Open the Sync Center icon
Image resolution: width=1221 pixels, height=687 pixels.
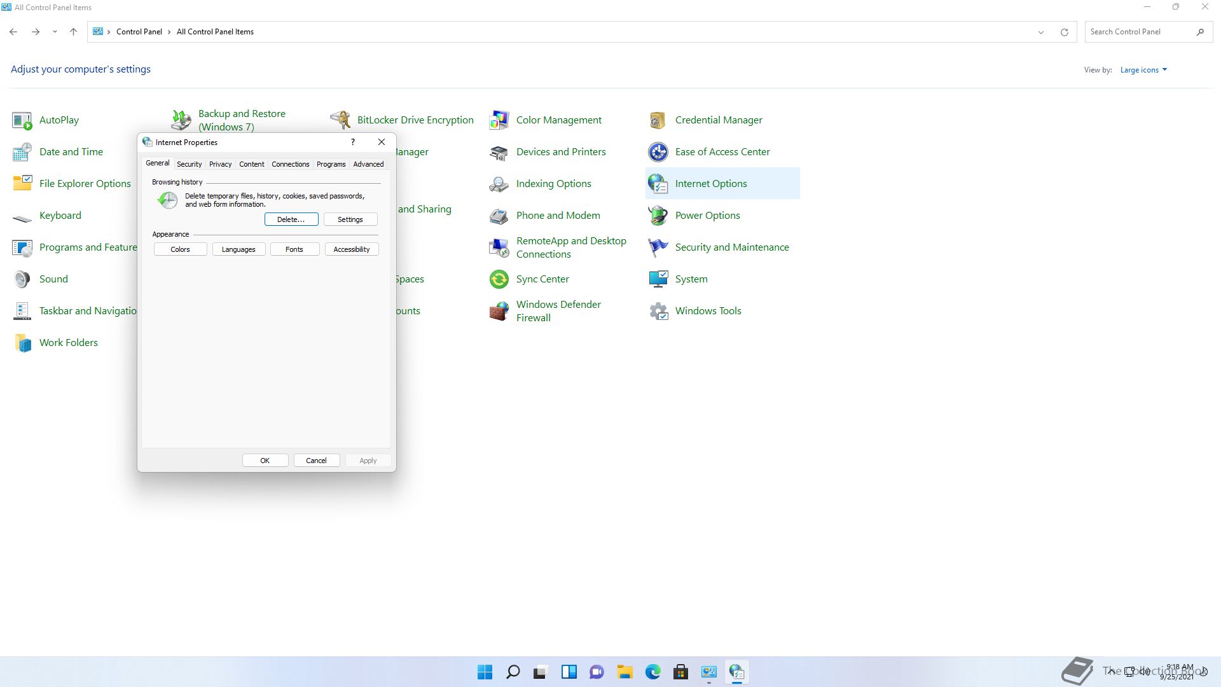499,279
